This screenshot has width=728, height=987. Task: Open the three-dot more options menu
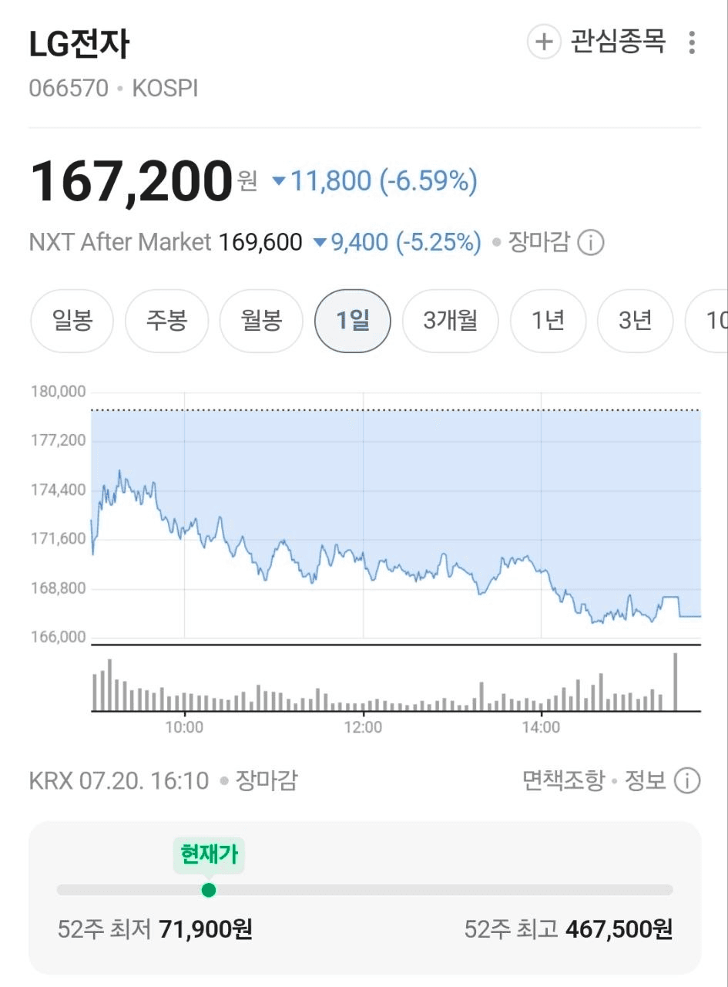pyautogui.click(x=692, y=42)
